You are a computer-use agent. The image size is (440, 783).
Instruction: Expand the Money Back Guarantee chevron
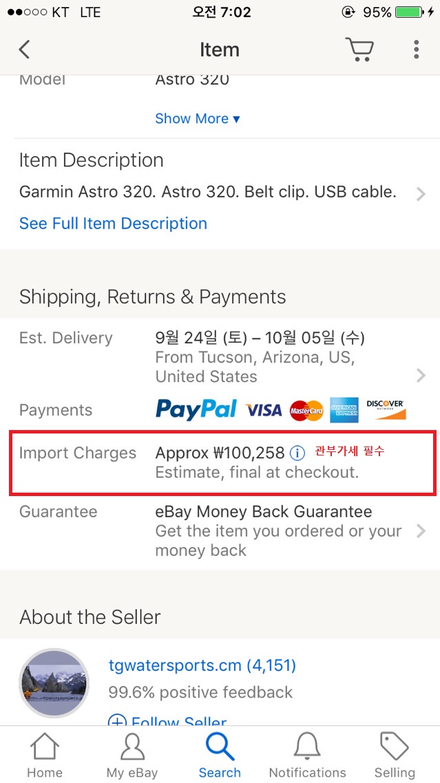pyautogui.click(x=421, y=531)
